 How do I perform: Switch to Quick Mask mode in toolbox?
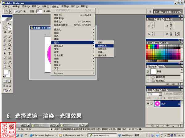click(10, 81)
